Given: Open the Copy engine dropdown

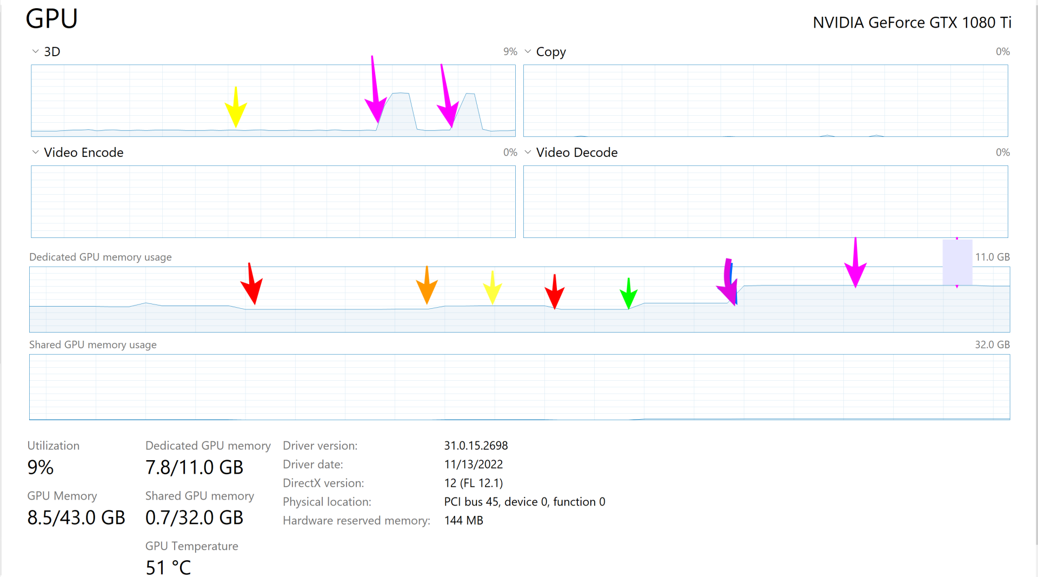Looking at the screenshot, I should (528, 51).
